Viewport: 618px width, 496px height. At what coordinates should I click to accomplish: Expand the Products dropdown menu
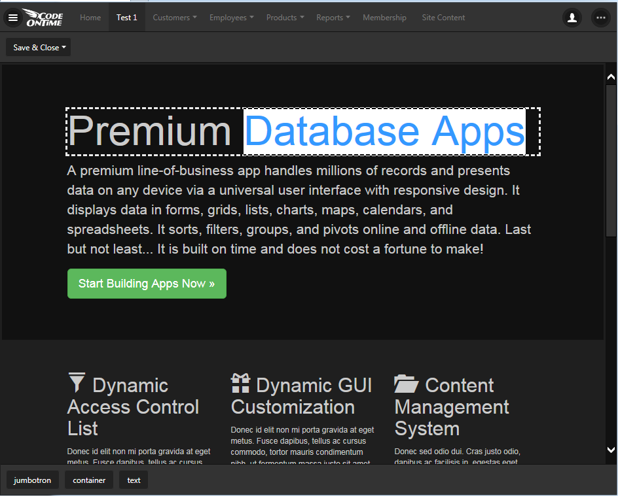click(x=285, y=18)
